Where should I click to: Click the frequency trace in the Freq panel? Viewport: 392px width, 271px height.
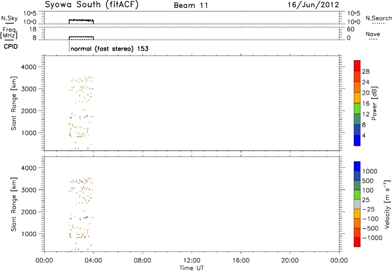point(81,37)
